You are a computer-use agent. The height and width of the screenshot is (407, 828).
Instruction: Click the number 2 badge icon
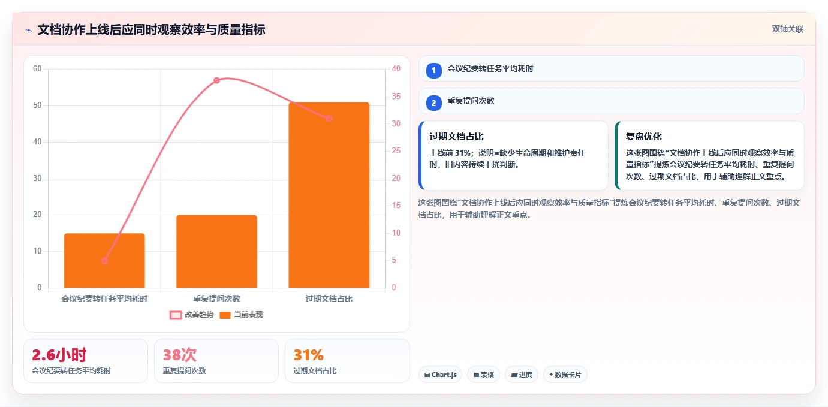point(434,103)
